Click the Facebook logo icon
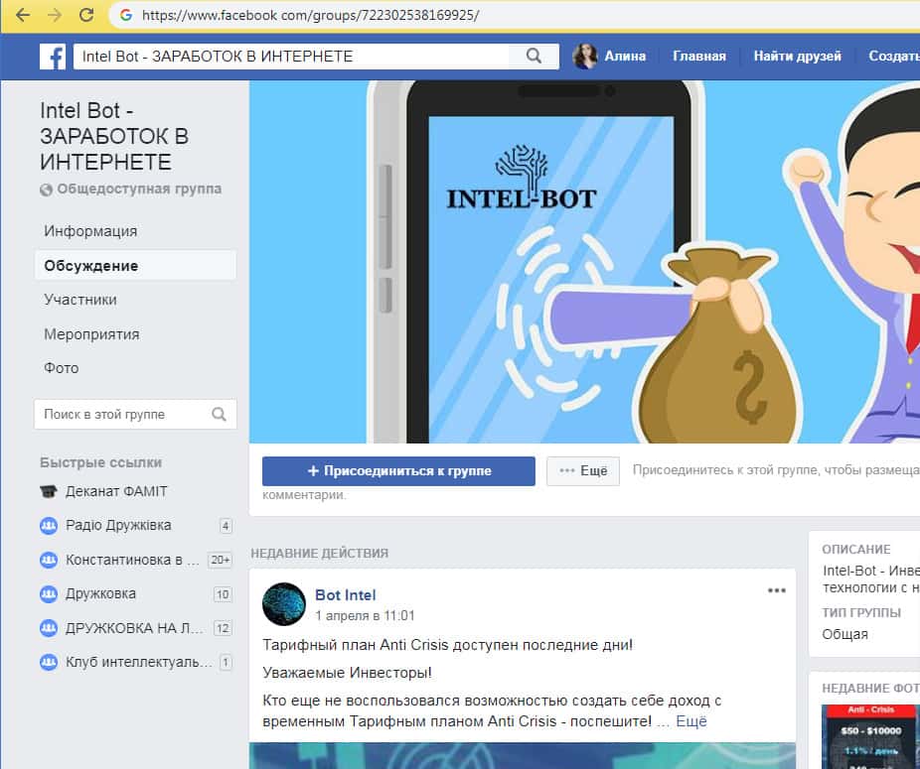The width and height of the screenshot is (920, 769). pyautogui.click(x=53, y=57)
